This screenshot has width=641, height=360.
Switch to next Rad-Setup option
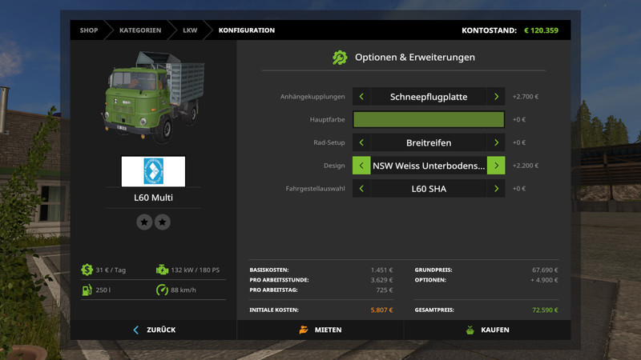496,143
